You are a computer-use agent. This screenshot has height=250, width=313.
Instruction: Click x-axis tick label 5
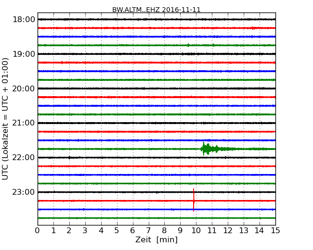(x=117, y=231)
